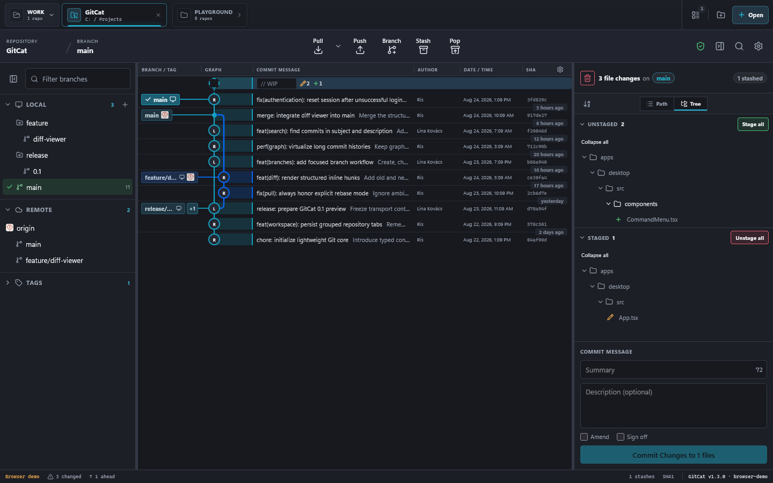Click the Filter branches search field

point(78,79)
